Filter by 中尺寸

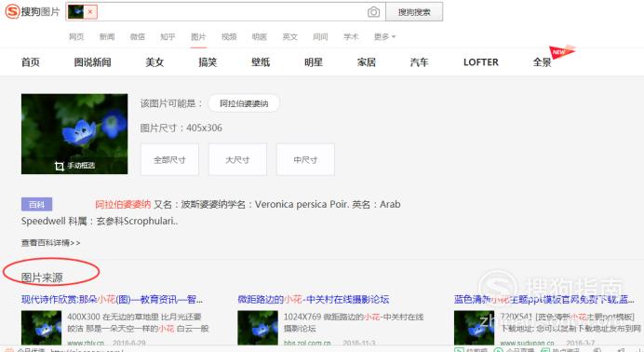(x=305, y=159)
